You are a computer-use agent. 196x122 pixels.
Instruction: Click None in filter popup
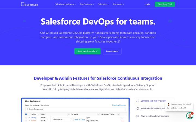[x=83, y=120]
